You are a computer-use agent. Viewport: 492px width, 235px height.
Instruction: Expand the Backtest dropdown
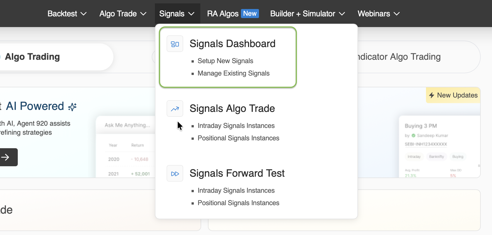click(x=67, y=13)
